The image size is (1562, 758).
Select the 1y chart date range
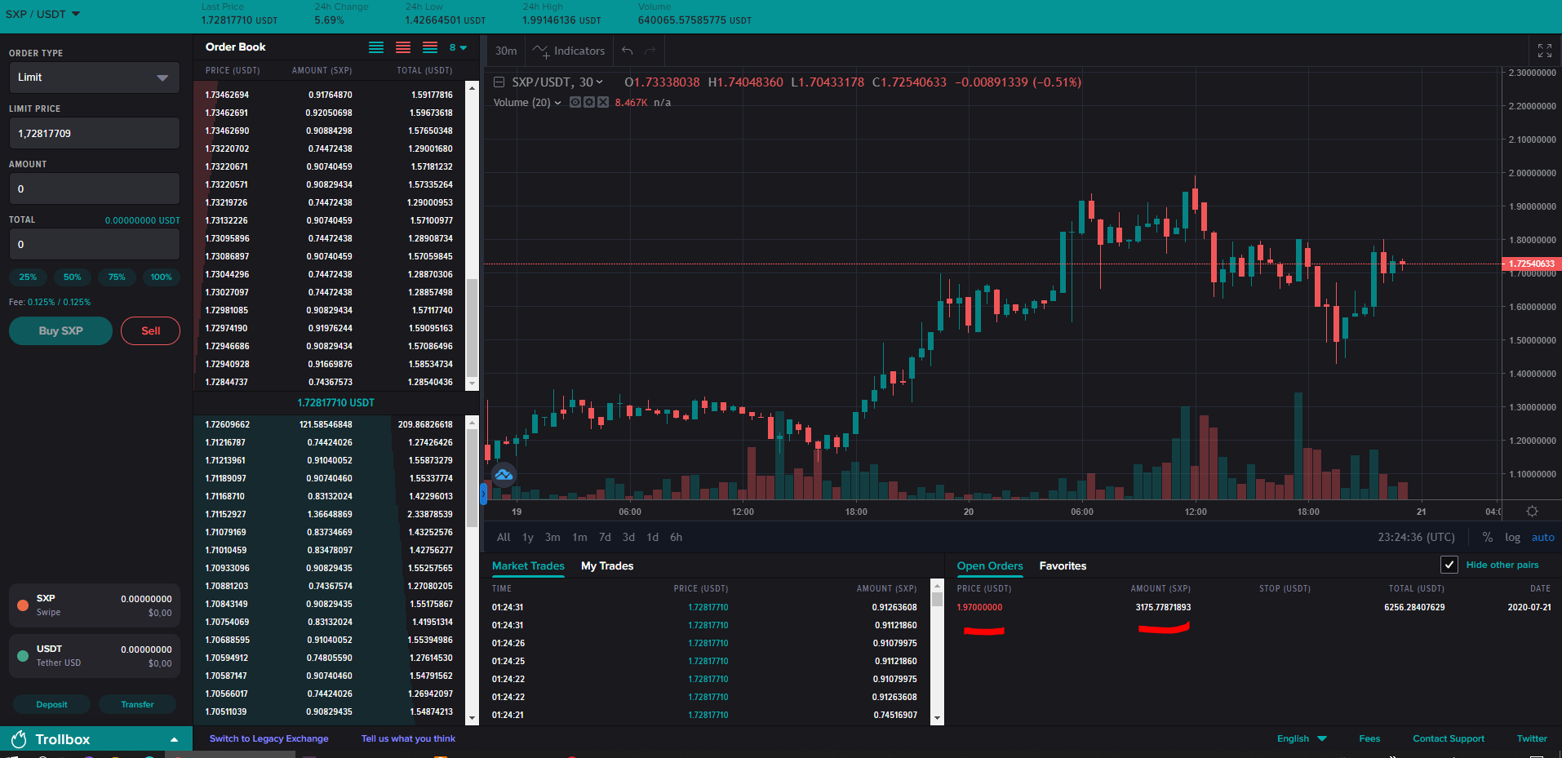528,538
